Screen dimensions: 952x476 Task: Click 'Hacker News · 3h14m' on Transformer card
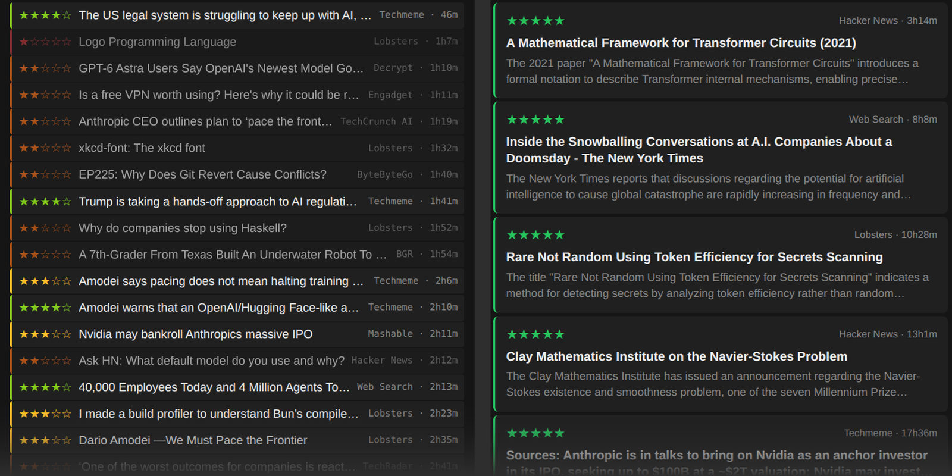pyautogui.click(x=888, y=21)
